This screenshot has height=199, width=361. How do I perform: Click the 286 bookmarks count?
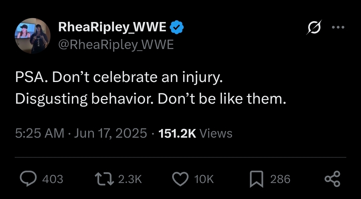[280, 179]
